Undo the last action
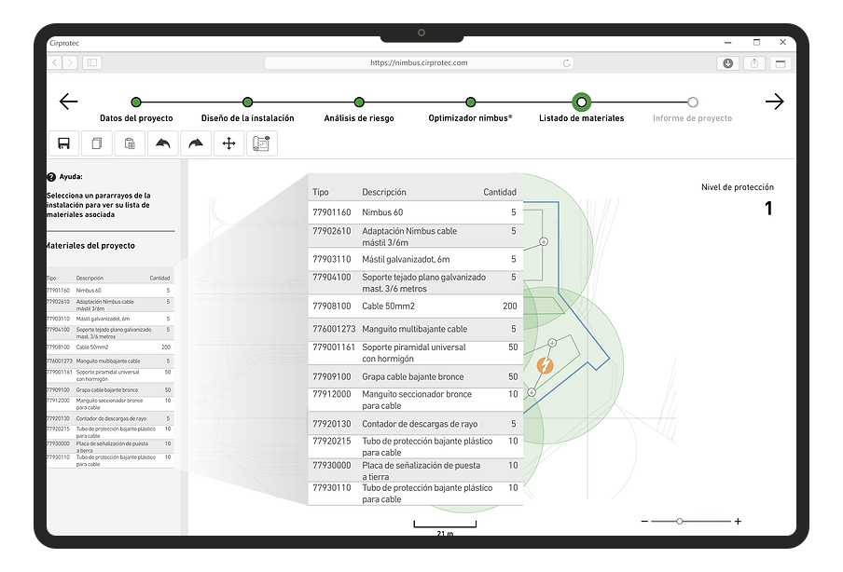This screenshot has width=843, height=572. [161, 143]
